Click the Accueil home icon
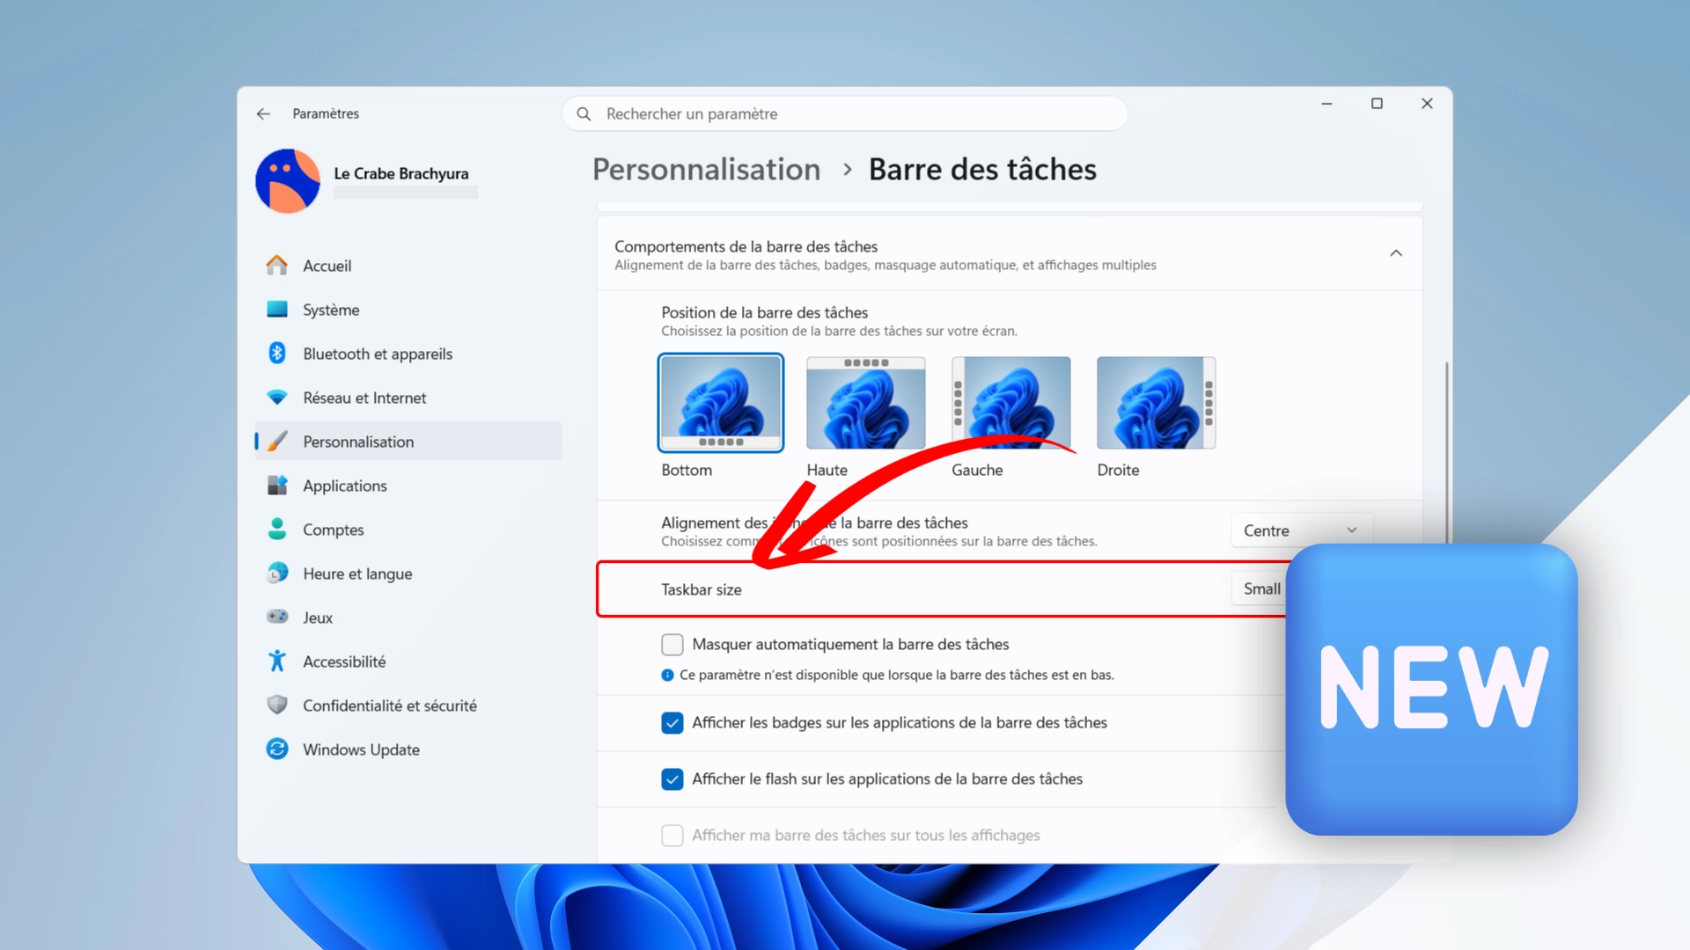 click(x=277, y=265)
